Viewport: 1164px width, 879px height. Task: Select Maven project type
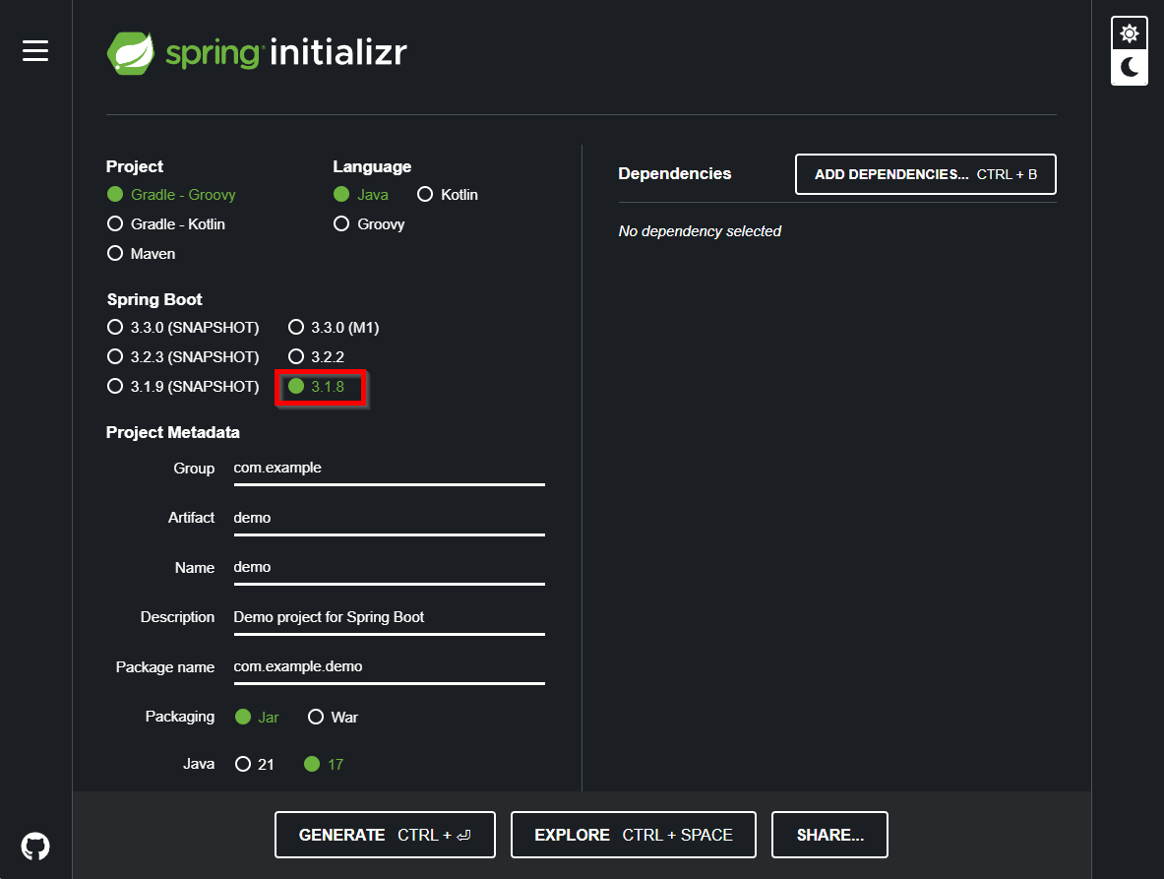pyautogui.click(x=141, y=254)
